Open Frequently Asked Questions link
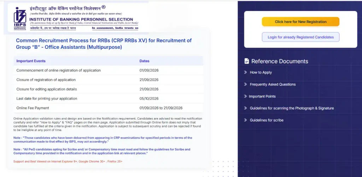 273,84
